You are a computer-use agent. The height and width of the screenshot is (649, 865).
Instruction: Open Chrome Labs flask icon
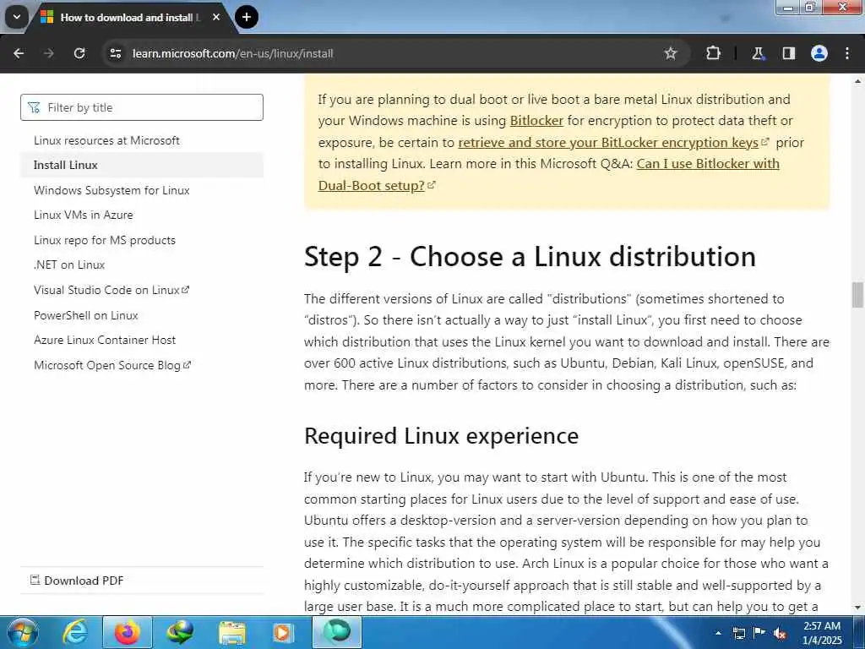point(758,53)
